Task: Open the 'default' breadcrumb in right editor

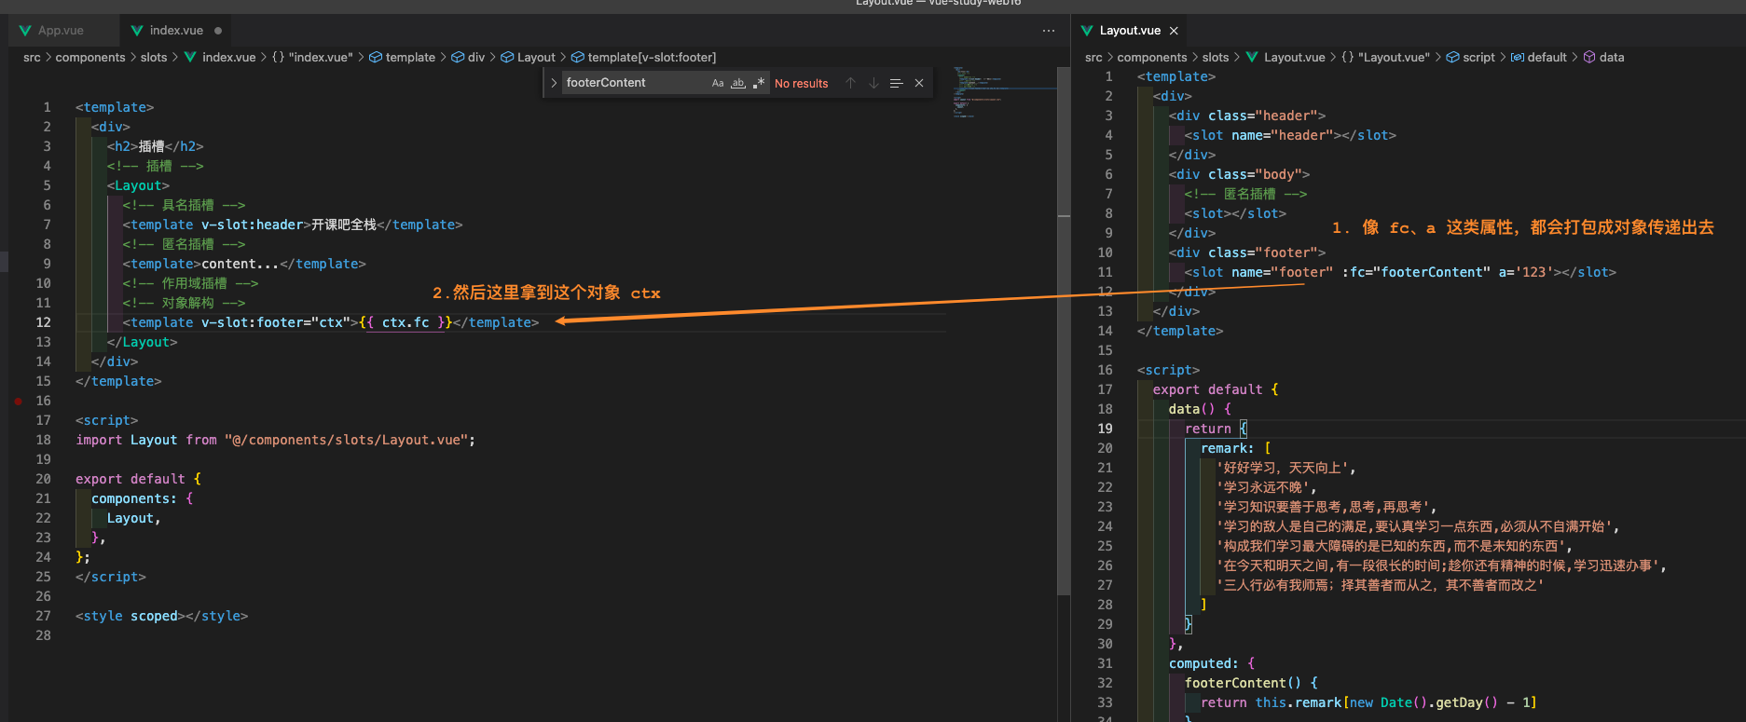Action: click(x=1539, y=57)
